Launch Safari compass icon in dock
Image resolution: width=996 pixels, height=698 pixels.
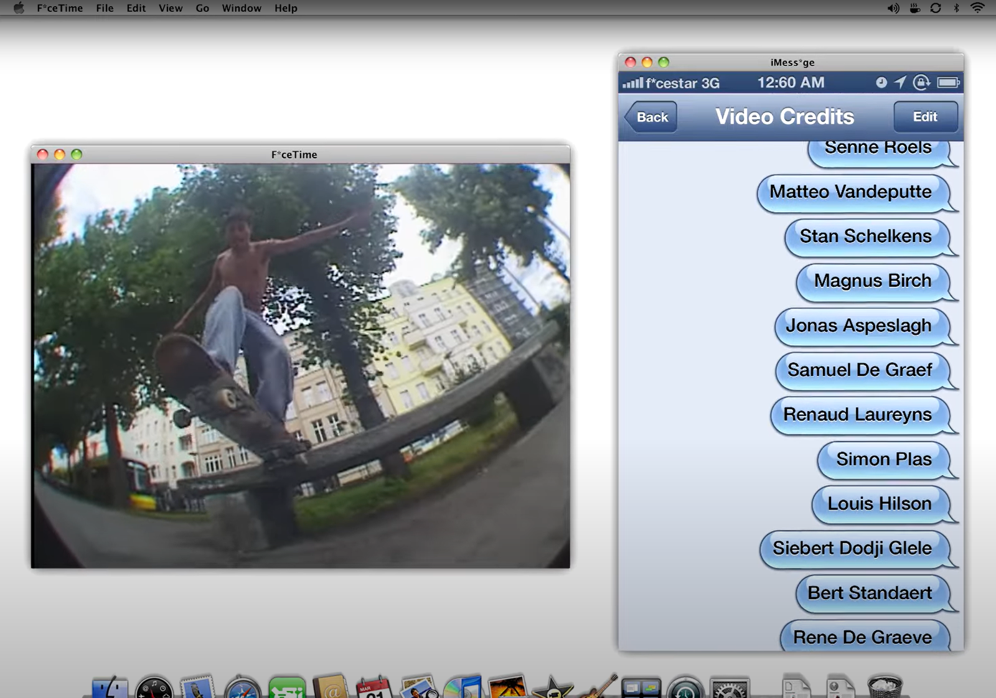(x=242, y=687)
